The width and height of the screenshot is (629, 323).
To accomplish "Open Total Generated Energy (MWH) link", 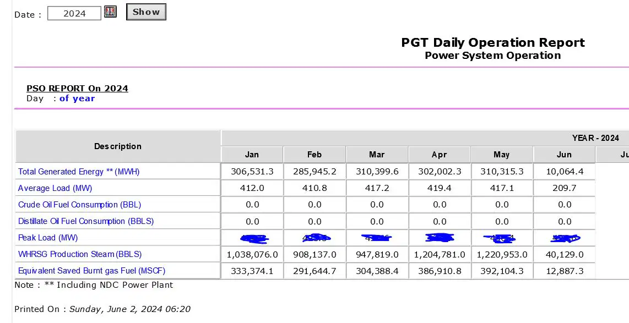I will 79,172.
